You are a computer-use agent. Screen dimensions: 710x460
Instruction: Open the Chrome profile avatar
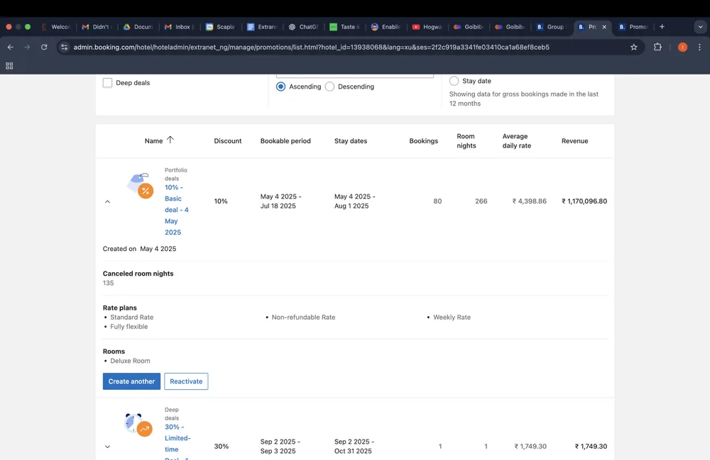point(682,47)
